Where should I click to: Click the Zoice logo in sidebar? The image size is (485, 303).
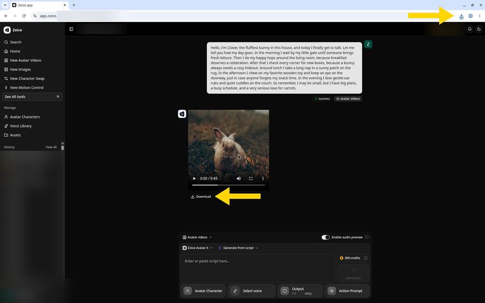[7, 30]
